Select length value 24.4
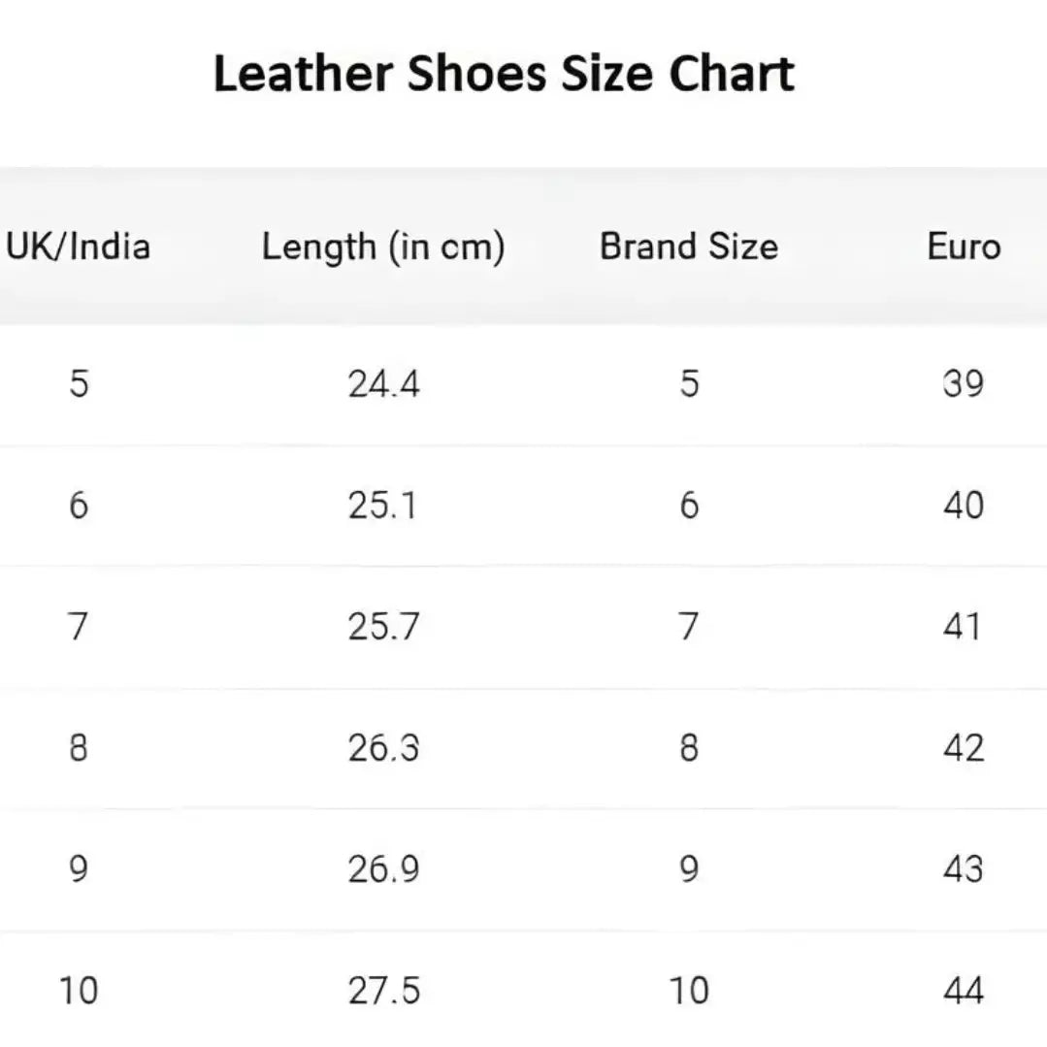1047x1047 pixels. click(x=383, y=384)
